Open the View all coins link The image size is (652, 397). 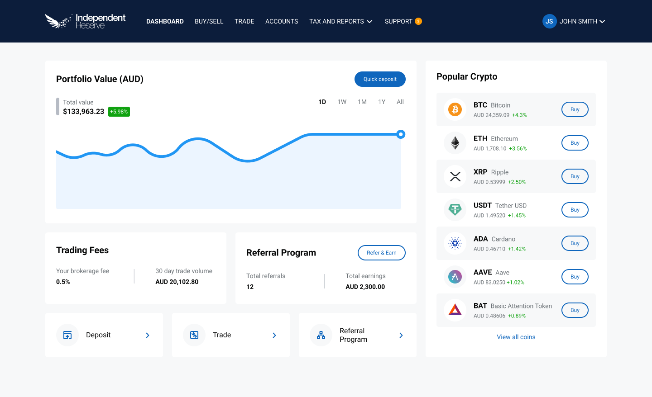[516, 337]
